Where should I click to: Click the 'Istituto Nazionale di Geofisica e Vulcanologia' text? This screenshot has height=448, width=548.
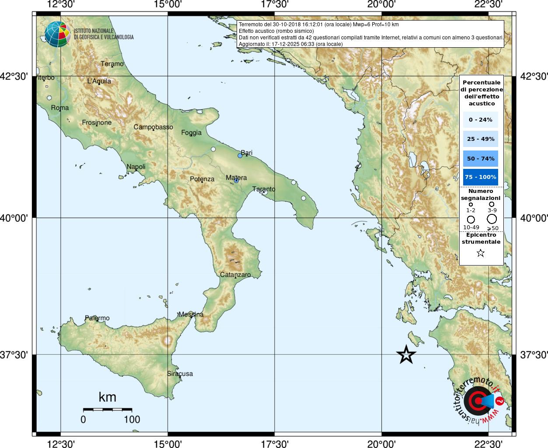(x=104, y=34)
